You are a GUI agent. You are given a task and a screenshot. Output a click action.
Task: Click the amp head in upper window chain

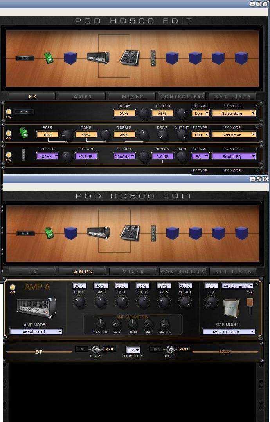[x=98, y=58]
